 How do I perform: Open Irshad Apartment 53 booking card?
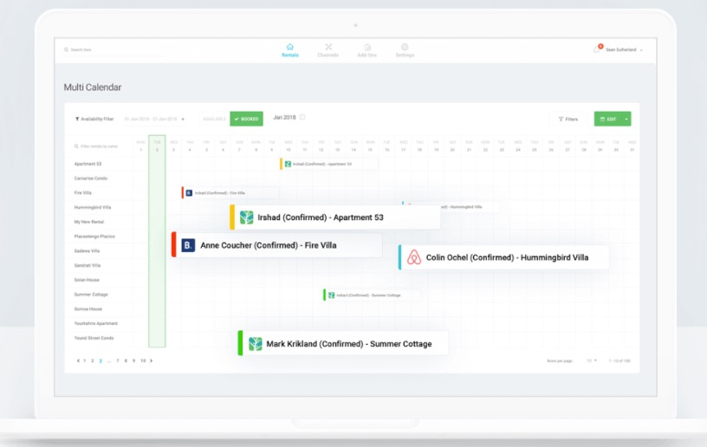tap(335, 217)
